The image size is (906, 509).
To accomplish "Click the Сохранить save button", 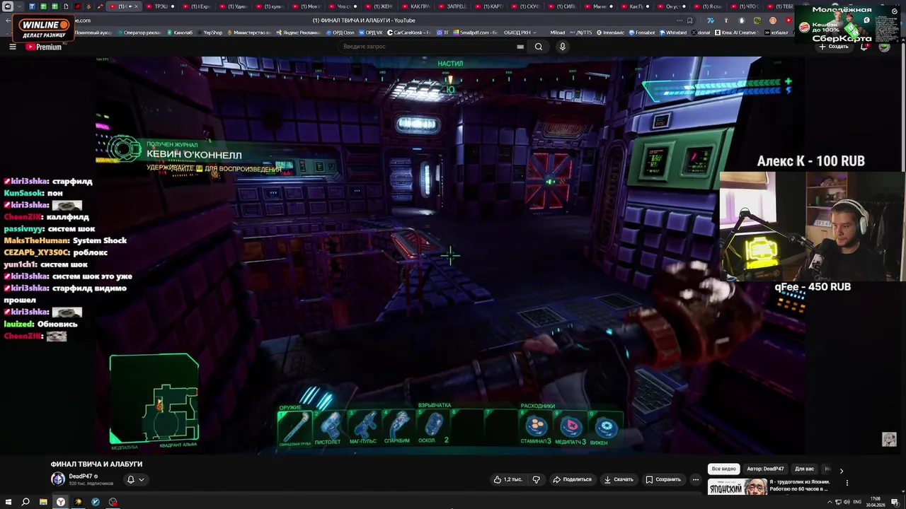I will pyautogui.click(x=663, y=479).
